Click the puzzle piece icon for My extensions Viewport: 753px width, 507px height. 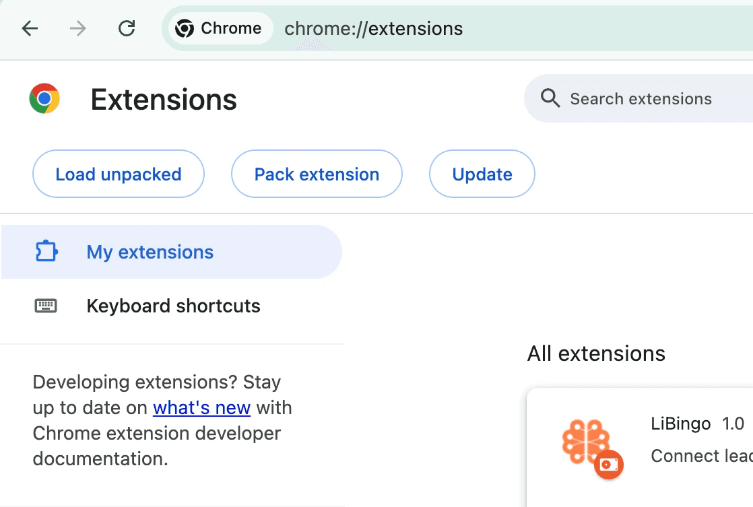pos(46,252)
